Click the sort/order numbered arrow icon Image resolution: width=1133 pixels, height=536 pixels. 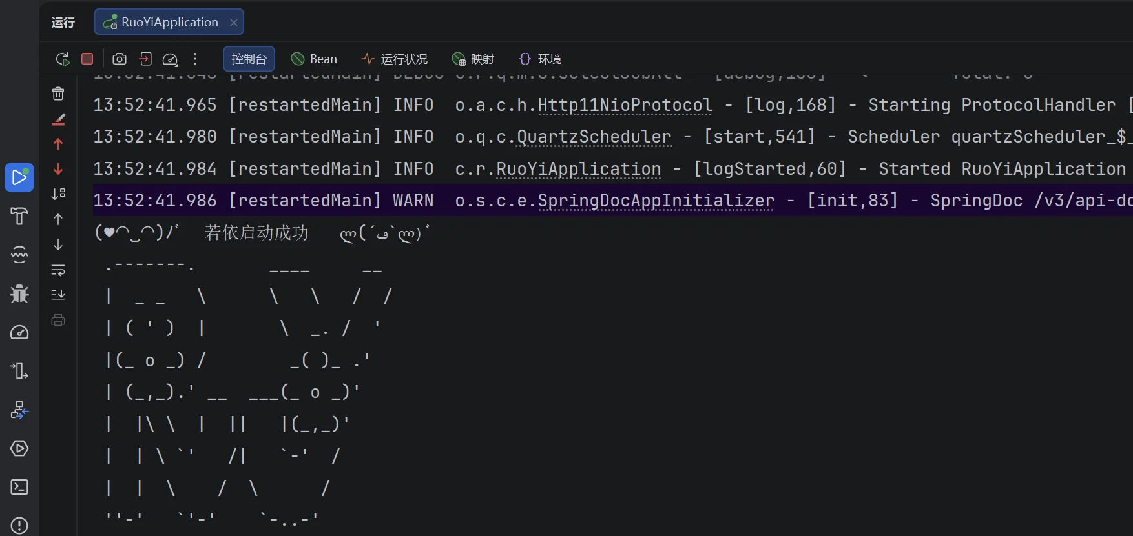[x=58, y=194]
